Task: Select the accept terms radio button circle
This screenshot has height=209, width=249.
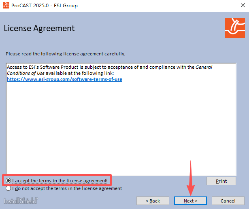Action: point(9,181)
